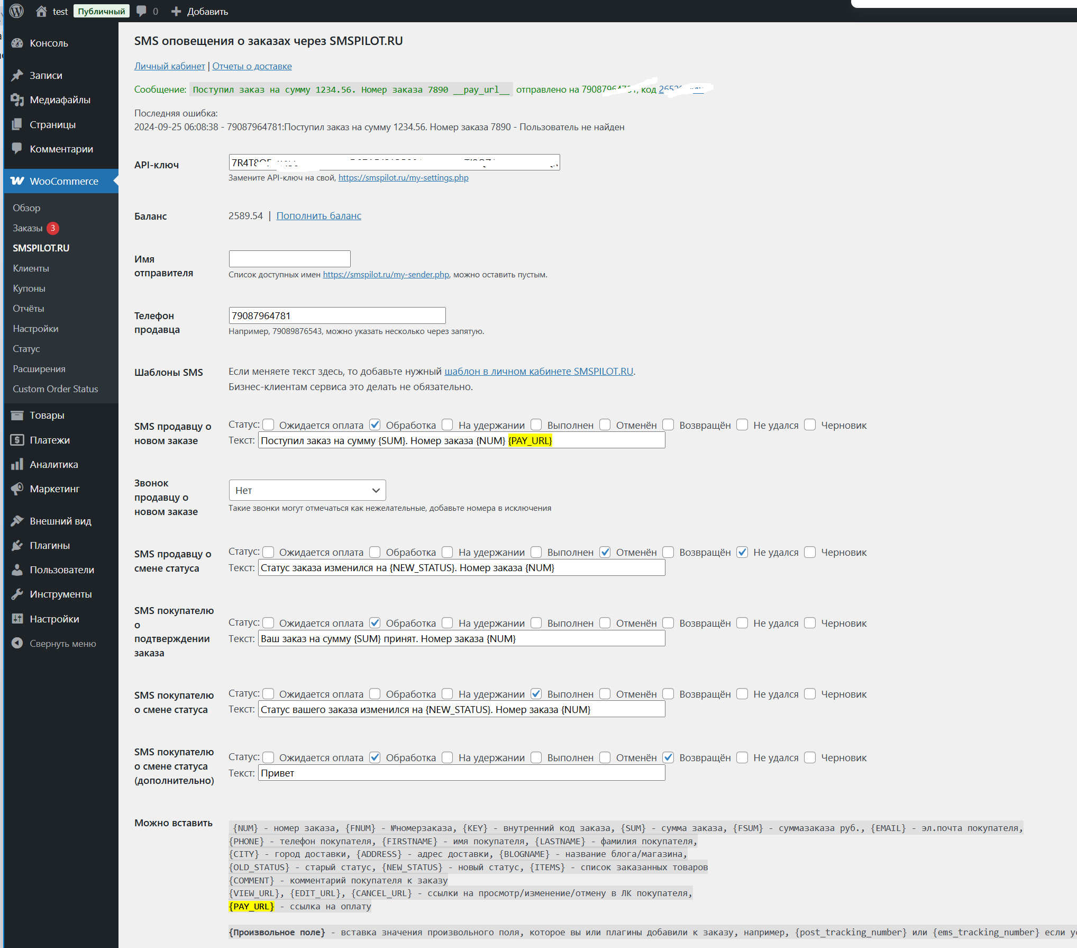Click the Пополнить баланс link
The width and height of the screenshot is (1077, 948).
[318, 216]
